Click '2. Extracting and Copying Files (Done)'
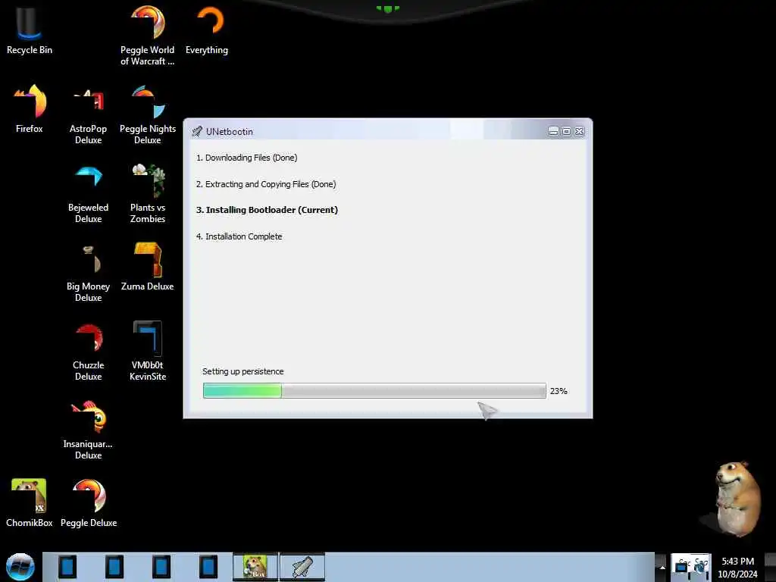The image size is (776, 582). pos(266,184)
